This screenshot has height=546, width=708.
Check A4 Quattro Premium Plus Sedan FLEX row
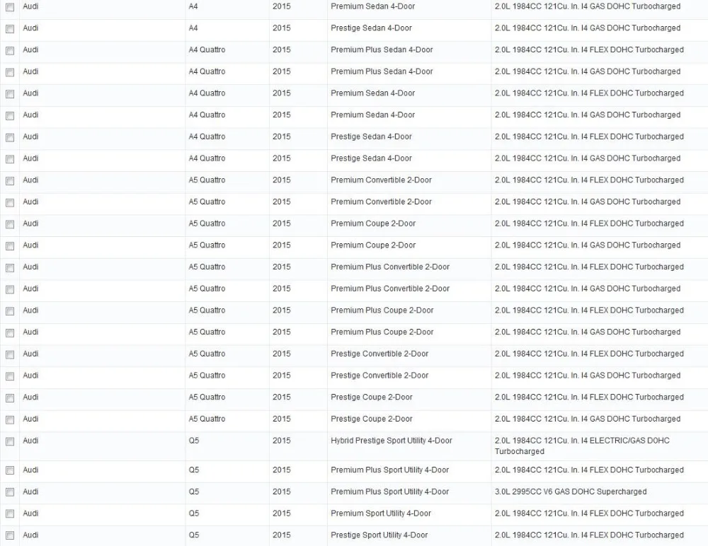click(10, 50)
